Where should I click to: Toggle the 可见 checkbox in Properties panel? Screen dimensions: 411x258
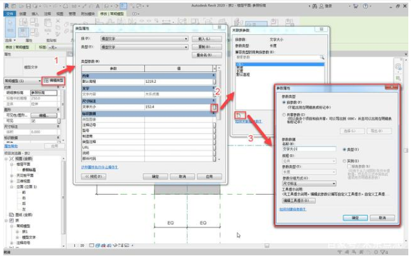tap(33, 121)
